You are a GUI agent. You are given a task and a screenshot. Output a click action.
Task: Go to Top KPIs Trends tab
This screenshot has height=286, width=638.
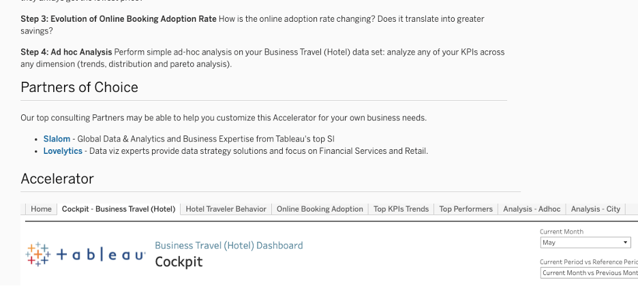coord(401,209)
